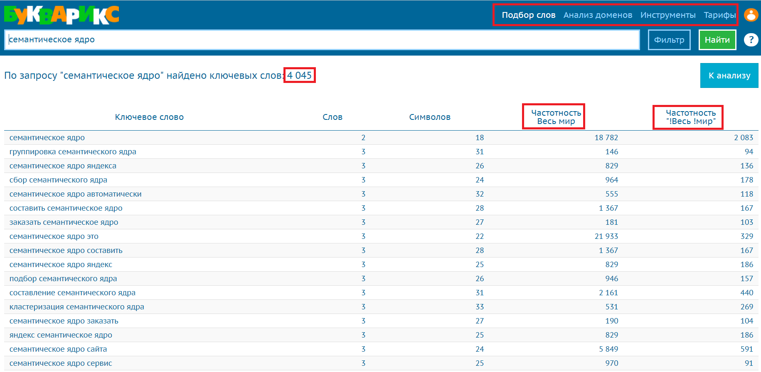
Task: Select keyword 'семантическое ядро составить'
Action: (66, 250)
